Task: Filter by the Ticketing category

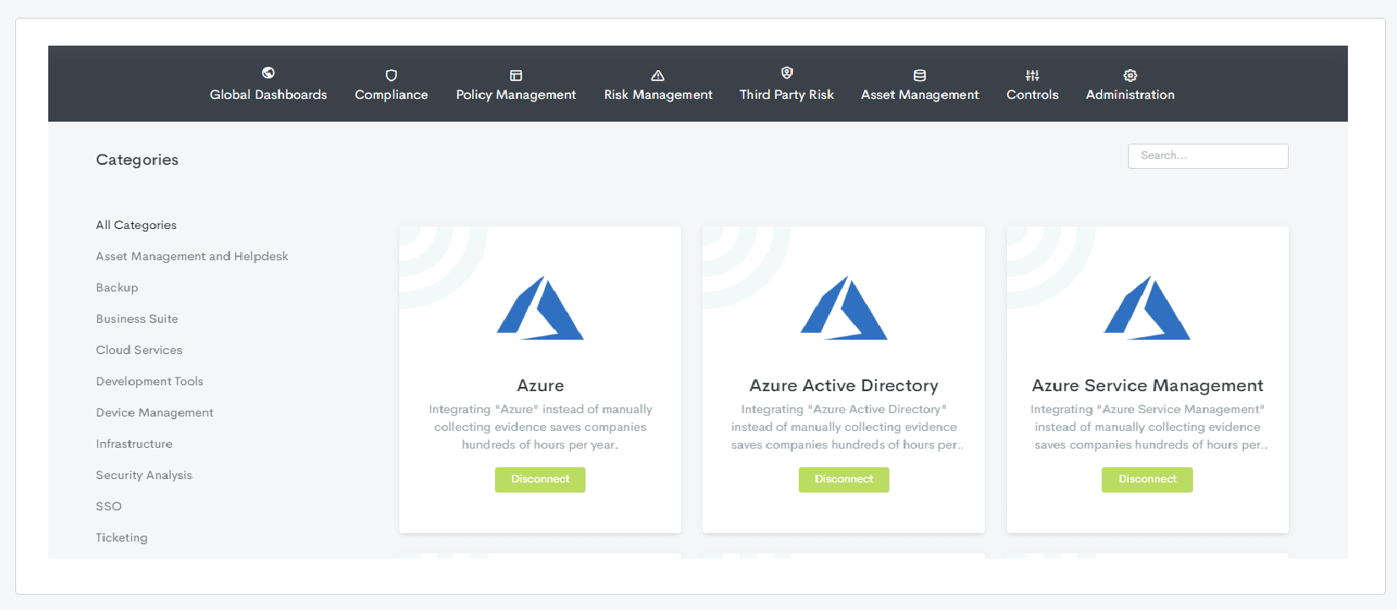Action: (121, 537)
